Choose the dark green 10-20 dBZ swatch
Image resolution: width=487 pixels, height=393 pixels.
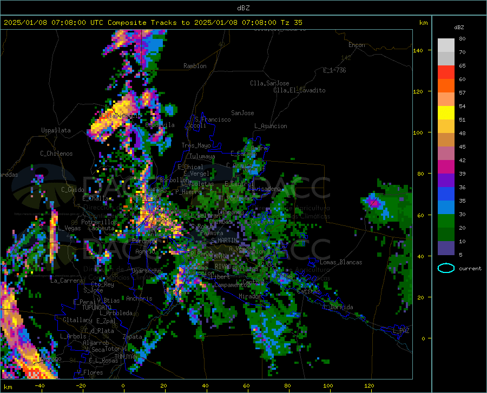(446, 235)
